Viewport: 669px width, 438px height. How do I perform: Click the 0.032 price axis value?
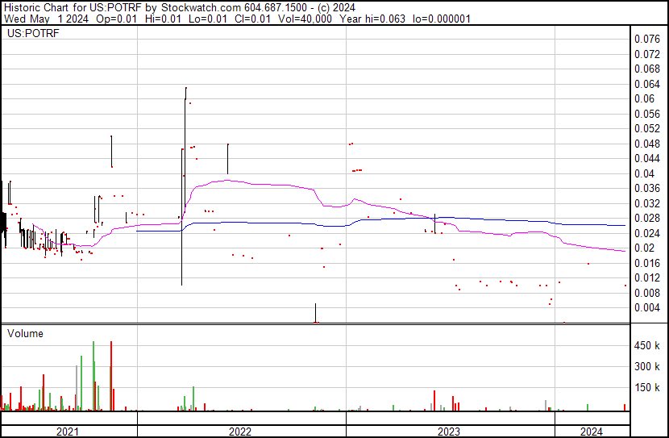(647, 203)
